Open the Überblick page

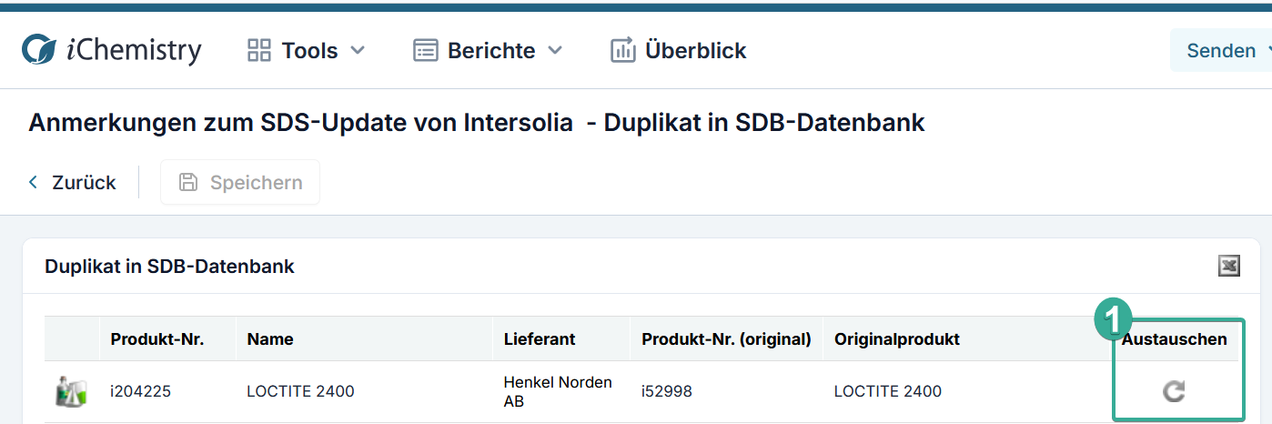[x=679, y=50]
